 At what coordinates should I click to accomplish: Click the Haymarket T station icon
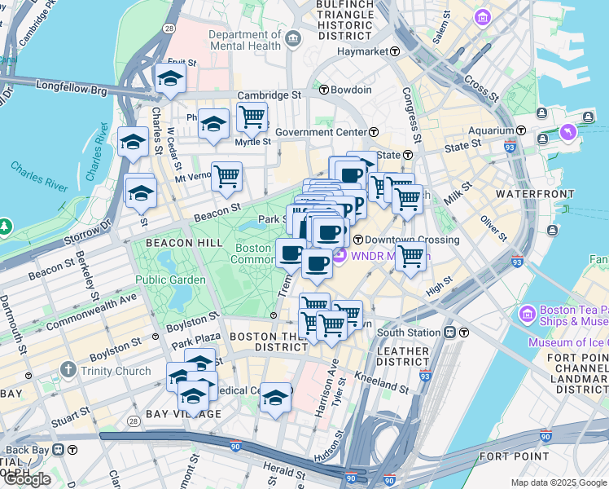point(395,51)
